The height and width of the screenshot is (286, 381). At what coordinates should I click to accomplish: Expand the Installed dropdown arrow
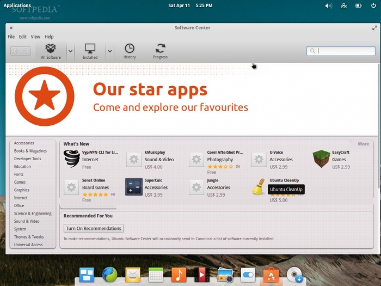click(x=109, y=51)
